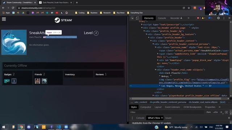This screenshot has height=130, width=232.
Task: Expand the NamePopup div node
Action: tap(158, 60)
